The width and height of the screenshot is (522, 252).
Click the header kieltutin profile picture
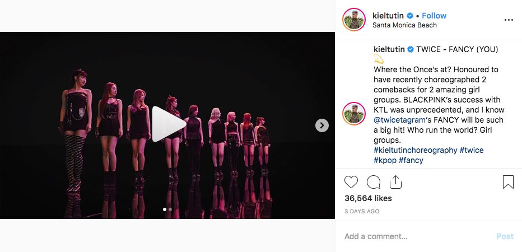355,20
